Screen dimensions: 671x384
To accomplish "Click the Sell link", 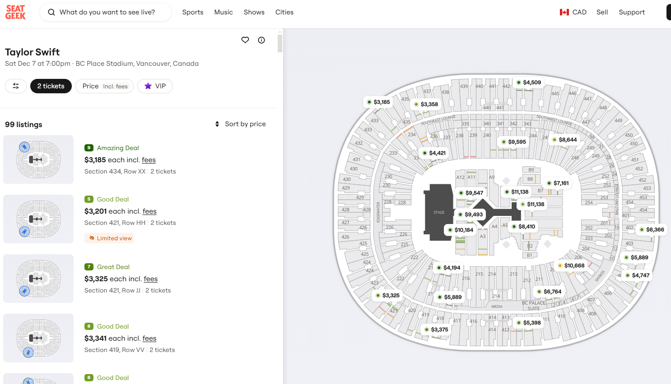I will [602, 12].
